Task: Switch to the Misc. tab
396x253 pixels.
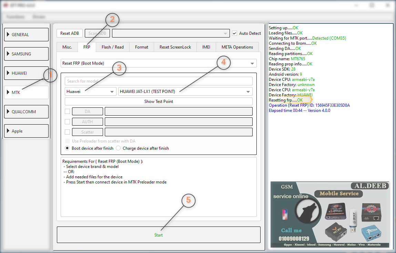Action: (67, 47)
